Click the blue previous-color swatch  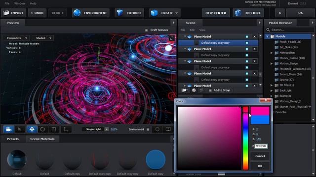click(260, 120)
